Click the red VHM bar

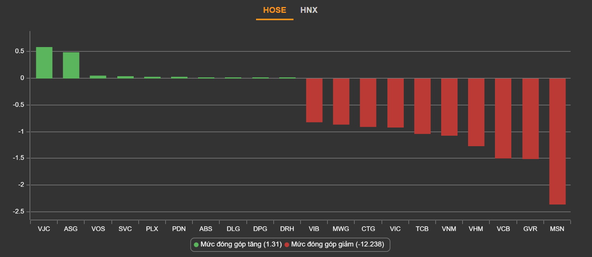click(x=476, y=112)
